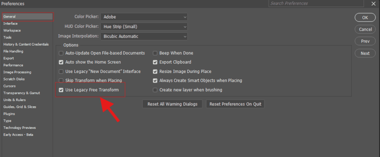Screen dimensions: 380x157
Task: Enable Beep When Done checkbox
Action: pyautogui.click(x=155, y=53)
